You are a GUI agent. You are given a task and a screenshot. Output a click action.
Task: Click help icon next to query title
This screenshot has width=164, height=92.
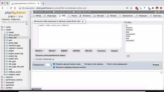pos(83,21)
